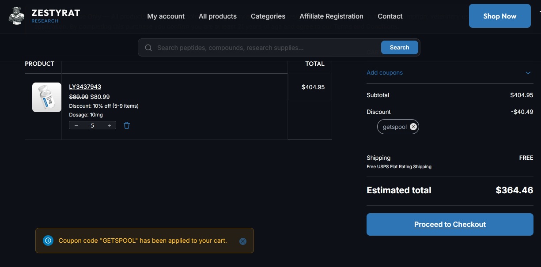Click the discount amount -$40.49
This screenshot has height=267, width=541.
[x=522, y=112]
